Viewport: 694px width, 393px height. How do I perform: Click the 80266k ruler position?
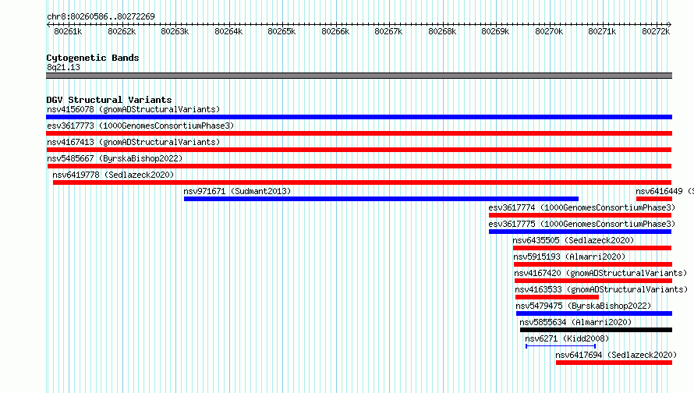pos(335,31)
